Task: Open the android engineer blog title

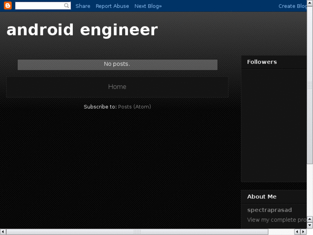Action: (x=82, y=30)
